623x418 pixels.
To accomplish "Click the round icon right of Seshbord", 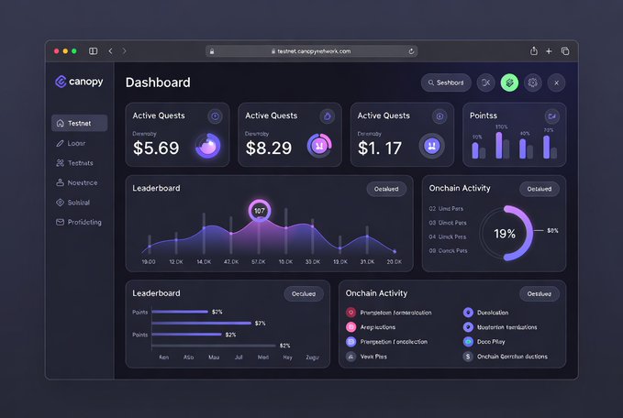I will (486, 82).
